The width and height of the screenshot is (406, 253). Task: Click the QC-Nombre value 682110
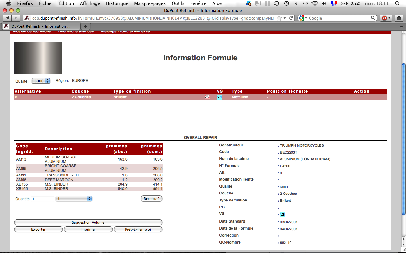(285, 243)
